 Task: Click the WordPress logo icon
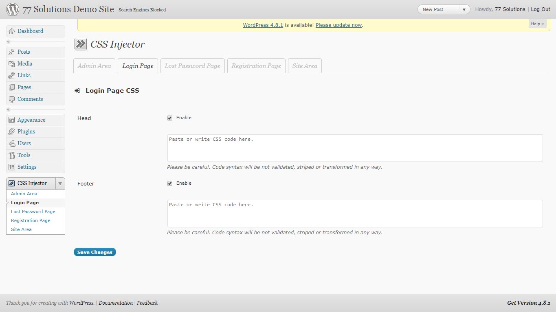coord(13,9)
